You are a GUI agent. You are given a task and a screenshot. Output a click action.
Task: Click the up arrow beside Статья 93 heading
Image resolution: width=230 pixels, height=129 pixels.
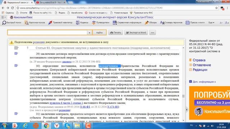(27, 48)
